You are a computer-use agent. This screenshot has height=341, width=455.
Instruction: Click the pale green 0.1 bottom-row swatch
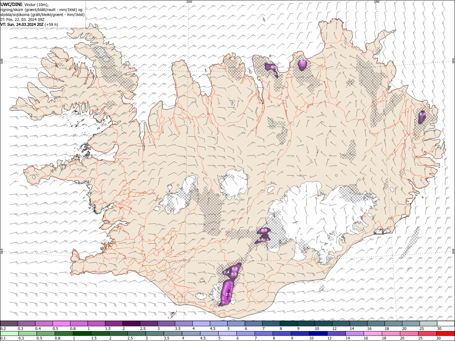coord(9,334)
